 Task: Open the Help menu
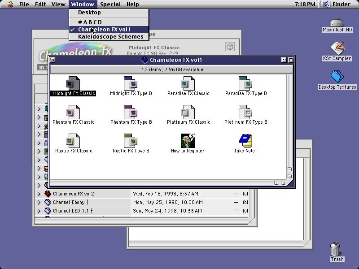click(x=132, y=4)
